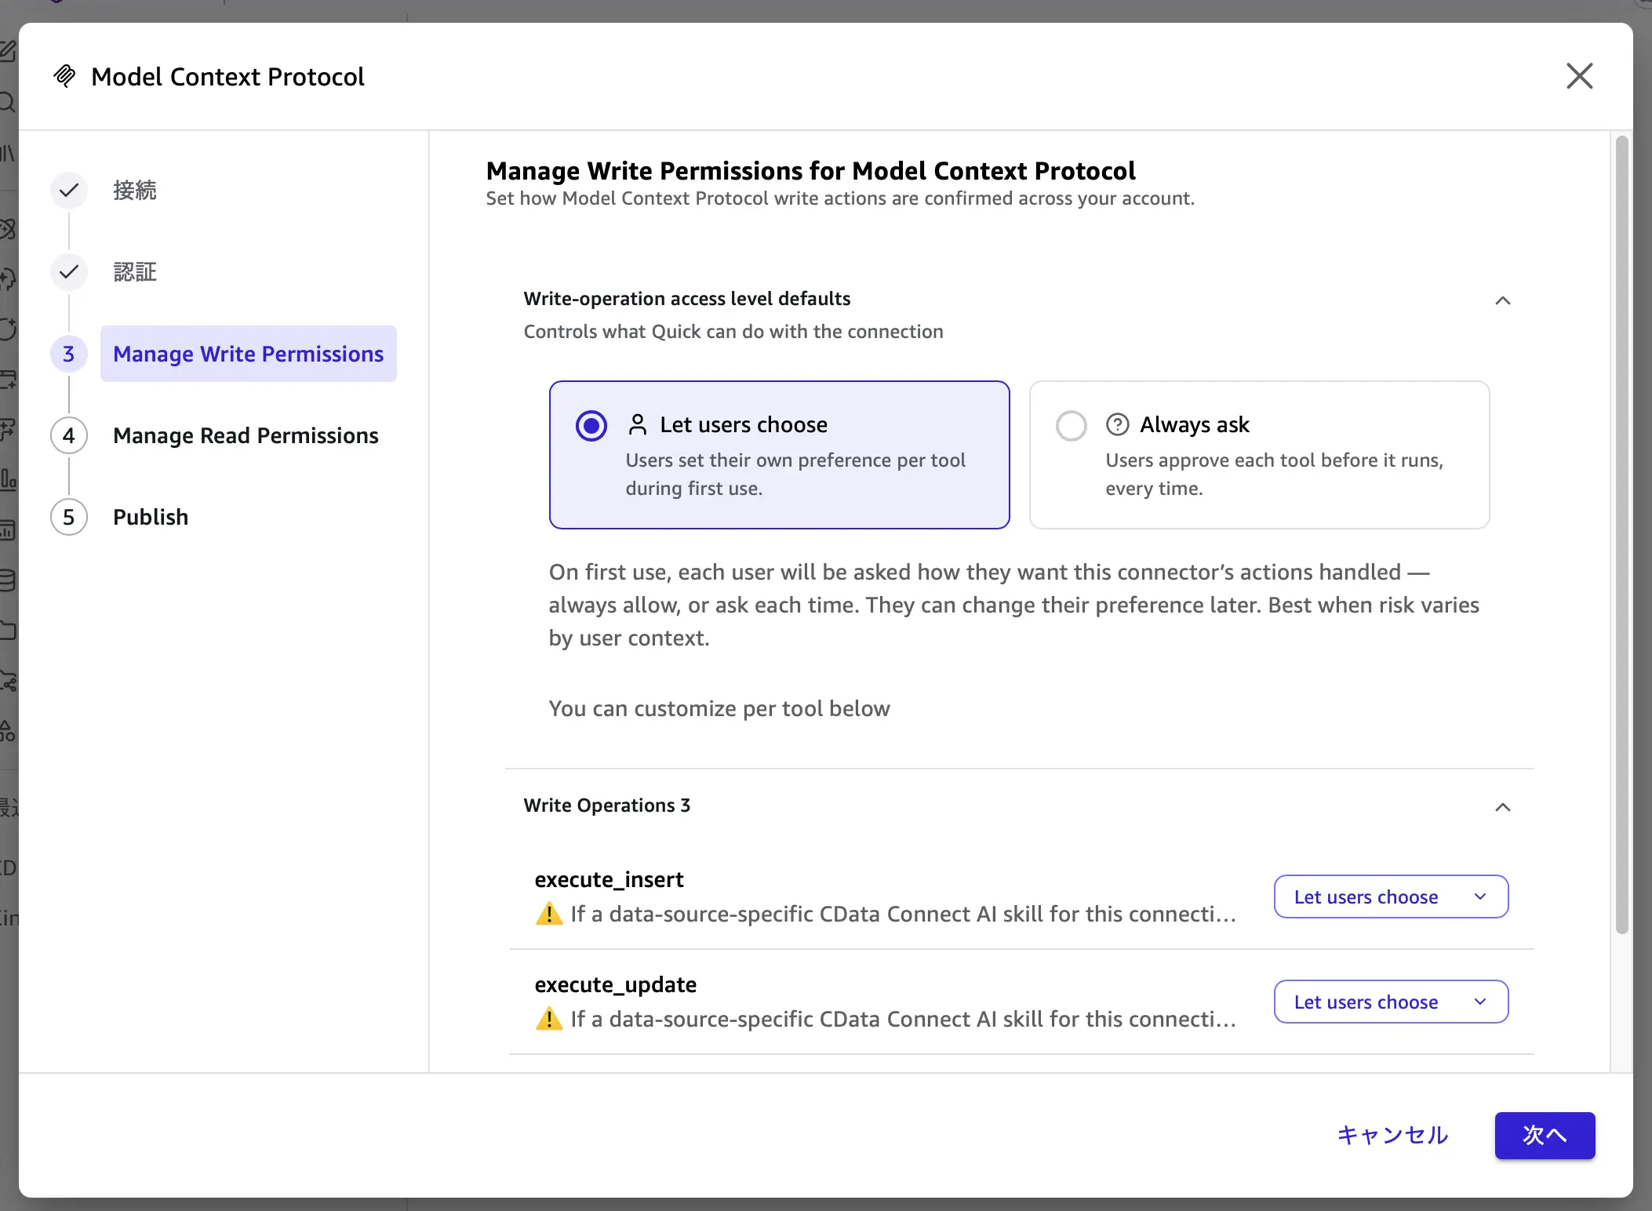
Task: Go to the 認証 step
Action: [135, 272]
